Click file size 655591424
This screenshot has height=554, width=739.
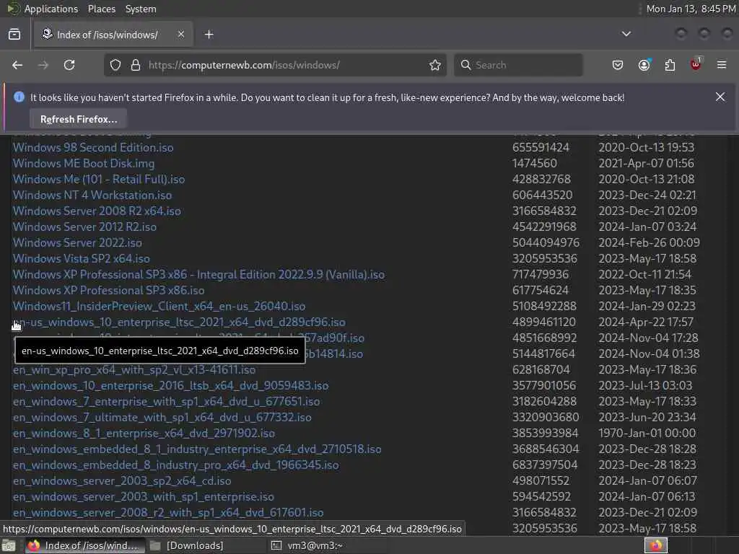tap(541, 147)
